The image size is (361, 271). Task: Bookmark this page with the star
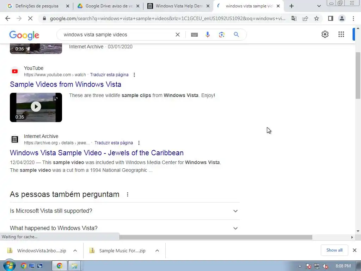[317, 18]
